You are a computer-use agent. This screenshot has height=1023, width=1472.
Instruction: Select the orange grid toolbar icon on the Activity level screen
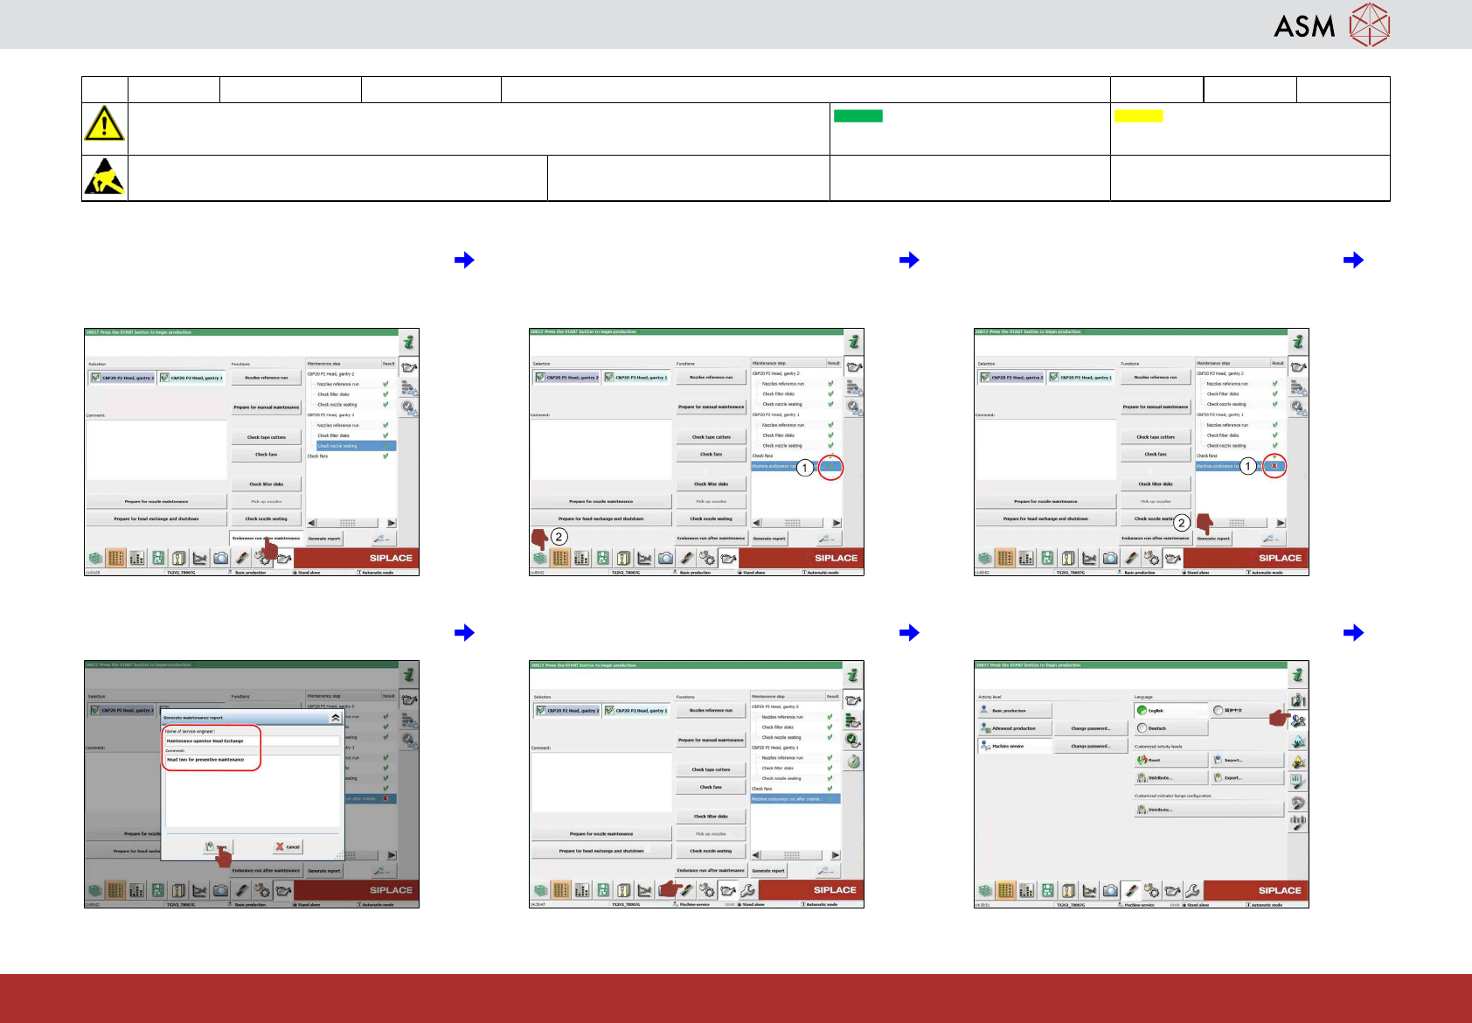[1006, 890]
